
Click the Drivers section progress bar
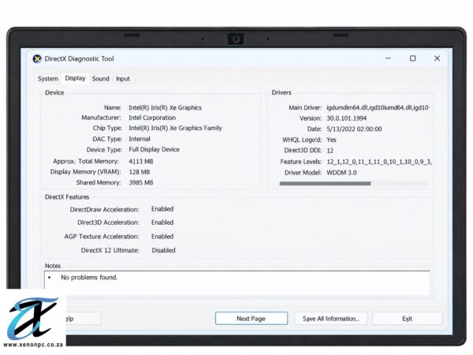pyautogui.click(x=354, y=183)
